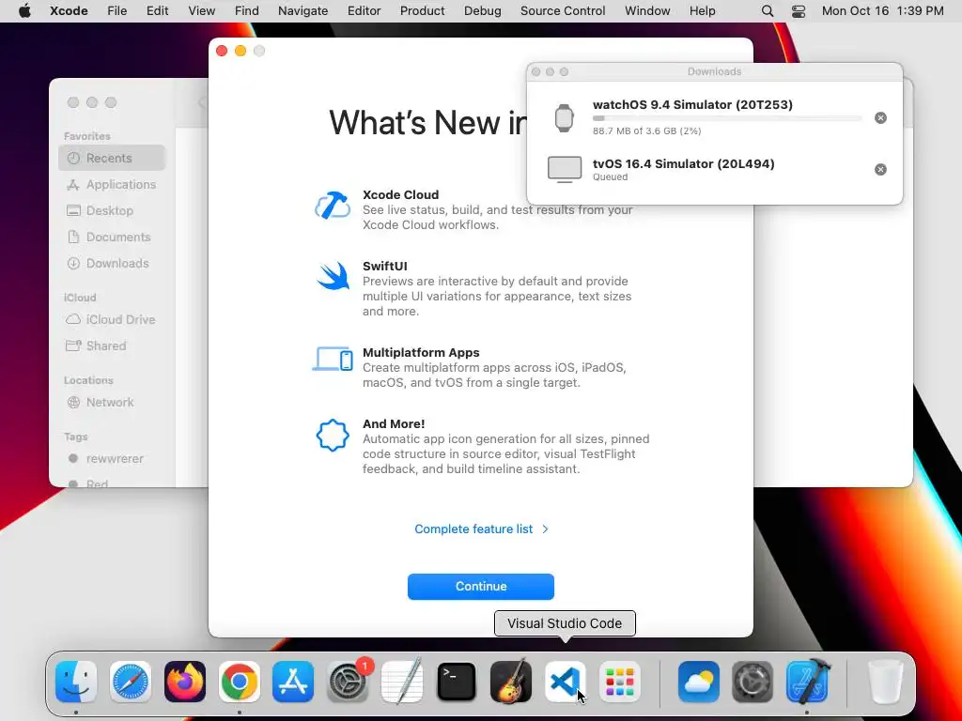Click the tvOS simulator display icon
The width and height of the screenshot is (962, 721).
point(565,169)
